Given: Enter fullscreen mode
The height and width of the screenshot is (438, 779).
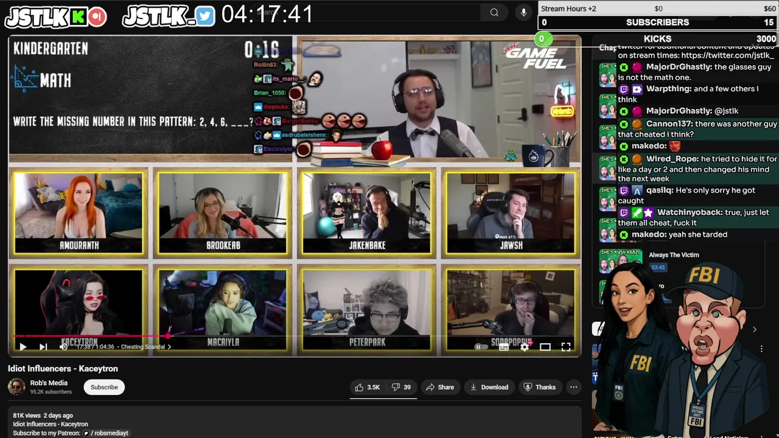Looking at the screenshot, I should coord(566,347).
